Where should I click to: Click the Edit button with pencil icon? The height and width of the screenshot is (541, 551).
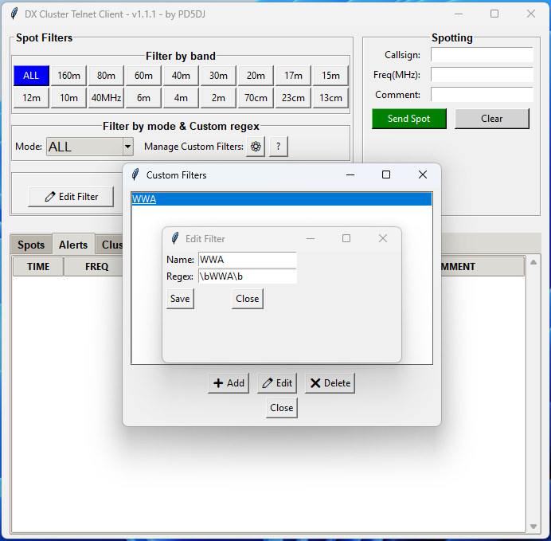pyautogui.click(x=277, y=383)
